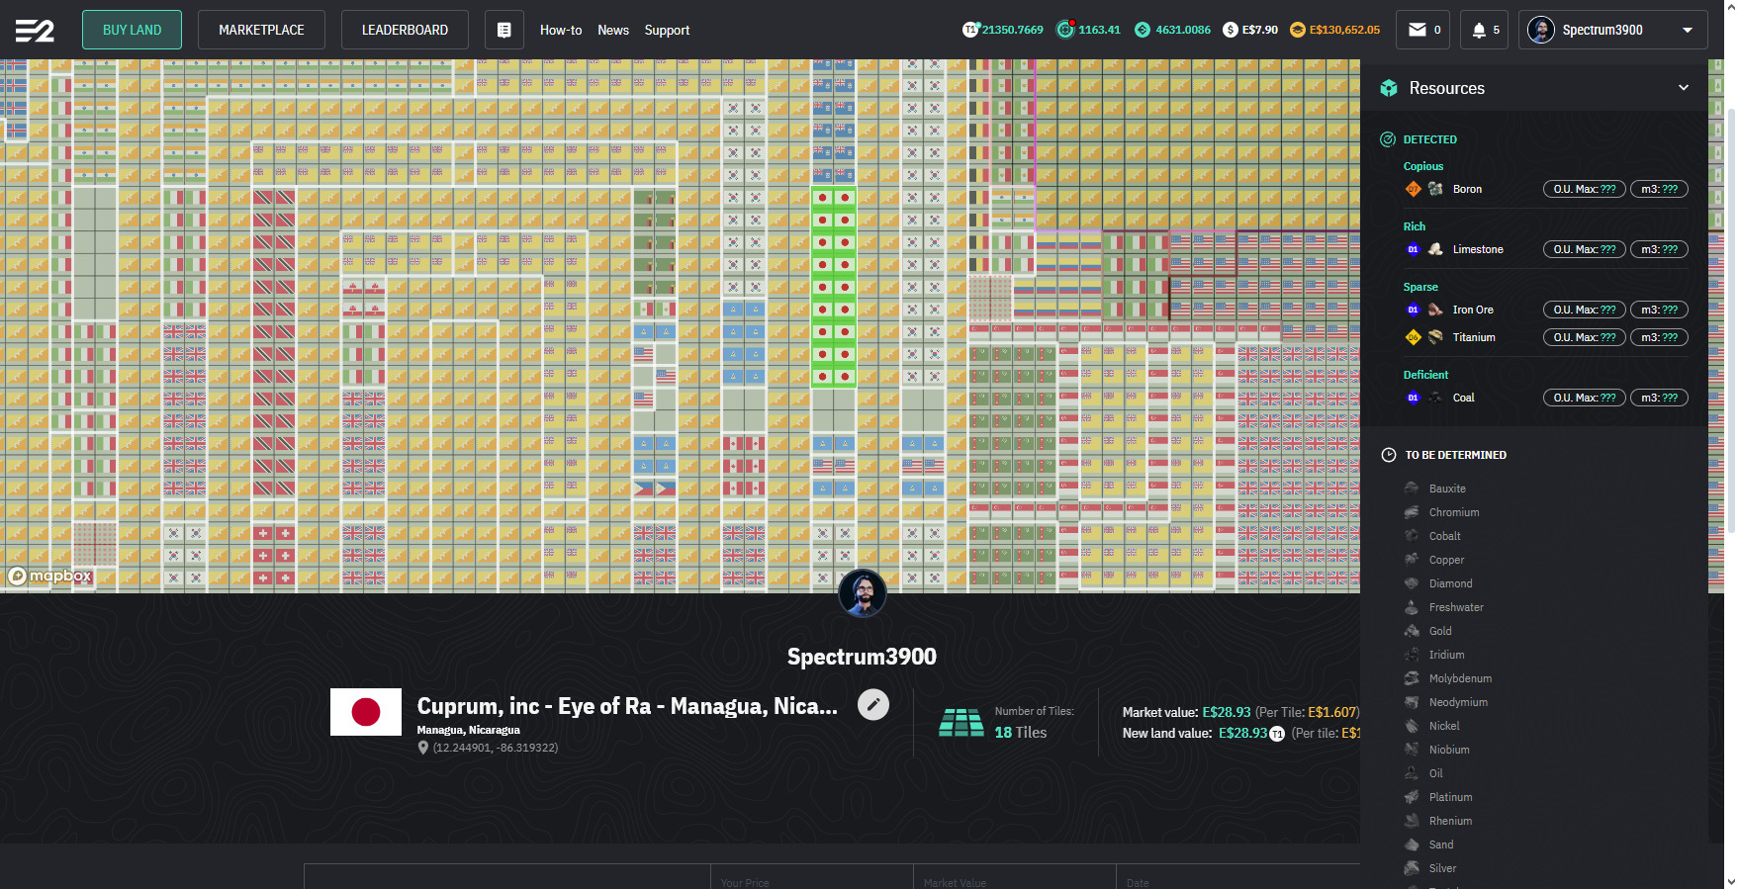Open the notifications bell icon
The height and width of the screenshot is (889, 1739).
tap(1479, 30)
